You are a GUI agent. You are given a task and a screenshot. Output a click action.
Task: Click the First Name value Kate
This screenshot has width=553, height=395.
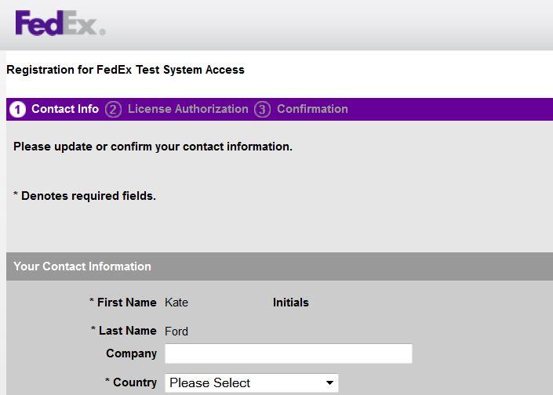click(x=176, y=303)
